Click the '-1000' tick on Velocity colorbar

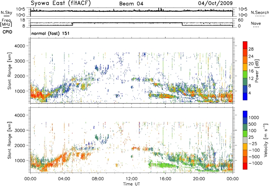coord(255,163)
